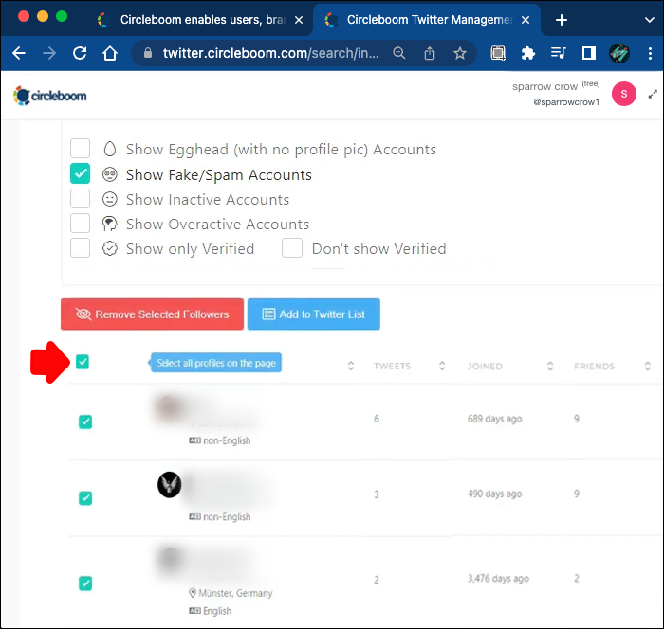Click the egg icon beside Show Egghead Accounts
Screen dimensions: 664x629
pyautogui.click(x=110, y=149)
